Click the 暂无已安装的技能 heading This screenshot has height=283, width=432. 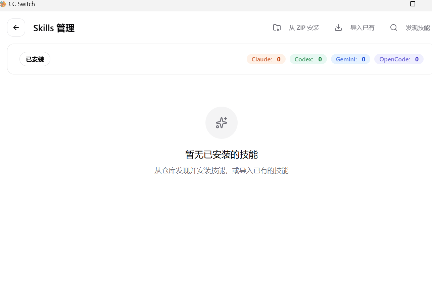pos(222,155)
